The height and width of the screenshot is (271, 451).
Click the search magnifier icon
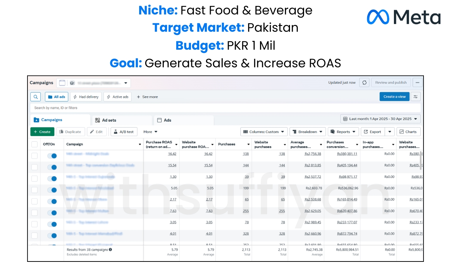[x=35, y=97]
